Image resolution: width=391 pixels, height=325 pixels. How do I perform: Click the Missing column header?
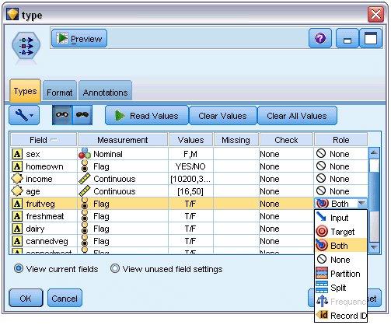point(236,140)
